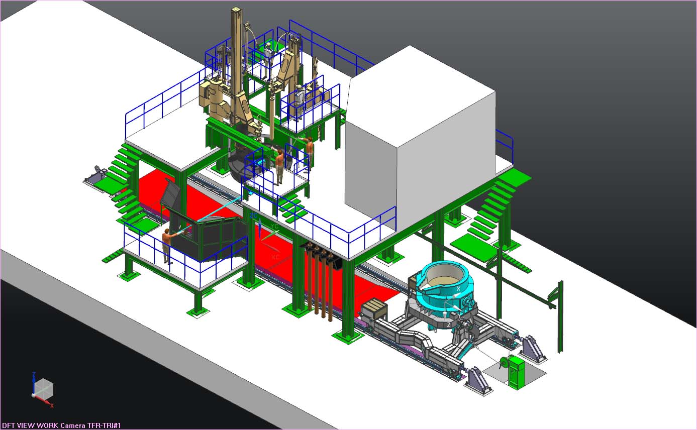
Task: Select worker holding lance on lower platform
Action: [x=167, y=245]
